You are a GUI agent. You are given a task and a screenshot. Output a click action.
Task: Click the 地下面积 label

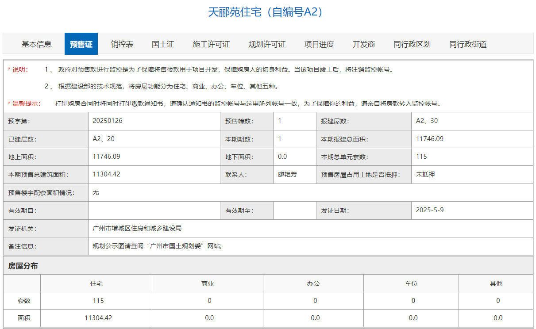point(239,157)
